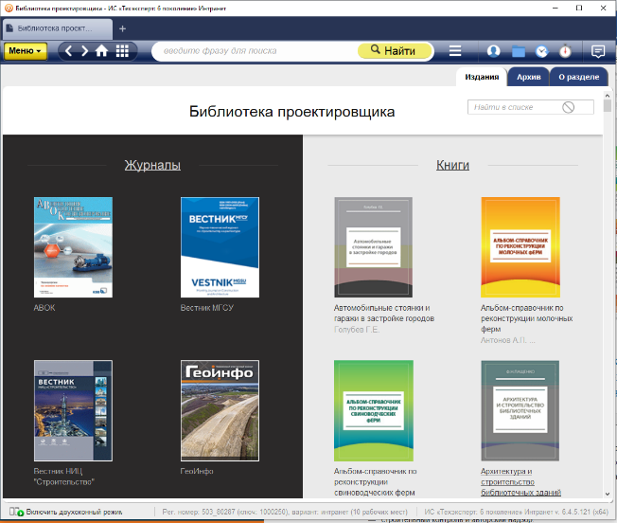Click the Найти в списке filter field
The width and height of the screenshot is (617, 523).
516,107
